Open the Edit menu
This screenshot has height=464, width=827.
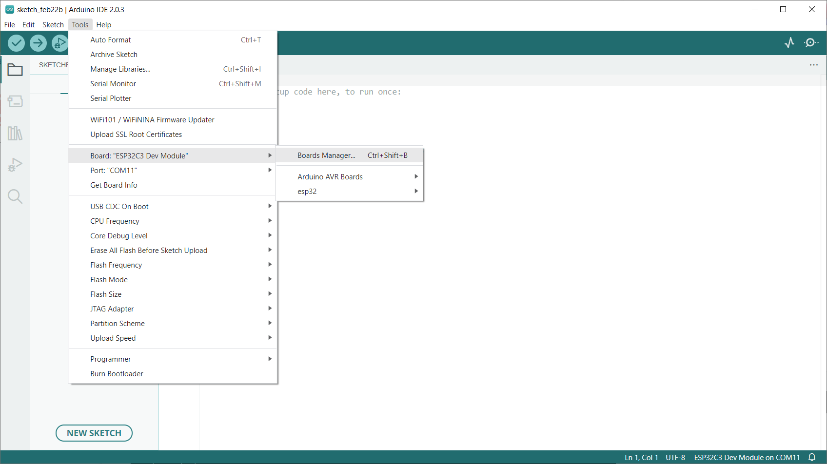click(29, 25)
